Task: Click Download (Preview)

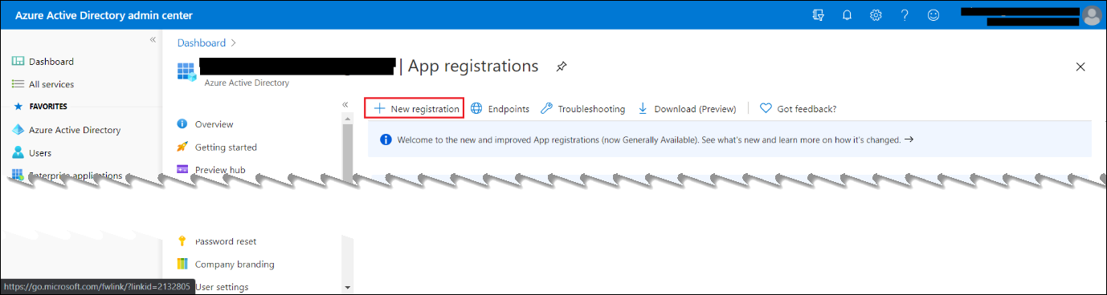Action: (x=687, y=109)
